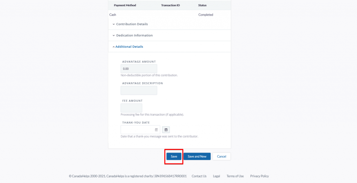357x183 pixels.
Task: Expand the Contribution Details section
Action: coord(132,24)
